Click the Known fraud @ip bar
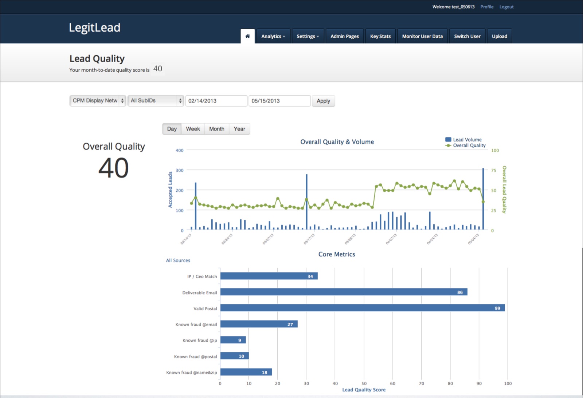 coord(233,340)
